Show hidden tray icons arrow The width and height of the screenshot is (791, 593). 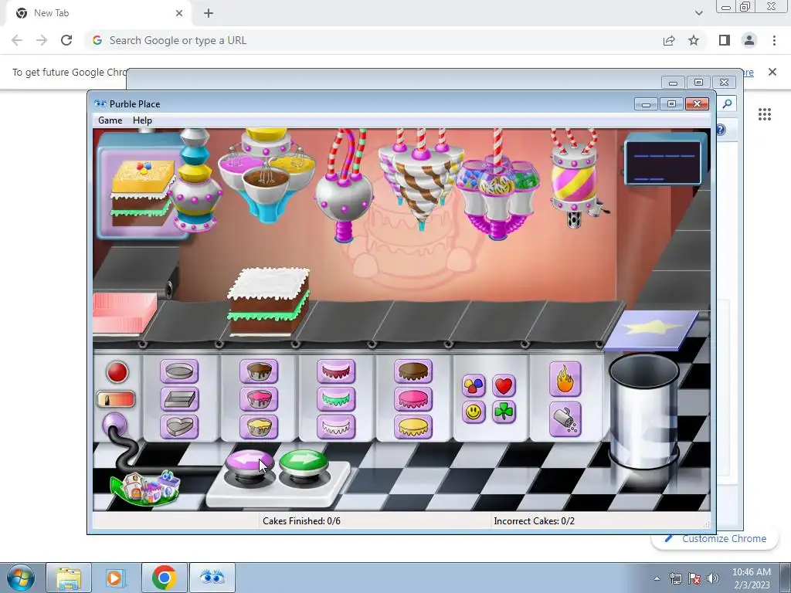click(657, 578)
